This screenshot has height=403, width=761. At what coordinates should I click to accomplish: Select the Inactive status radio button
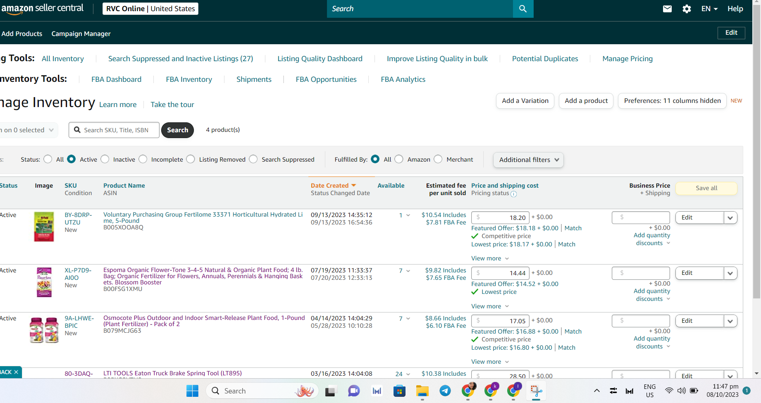click(x=105, y=159)
